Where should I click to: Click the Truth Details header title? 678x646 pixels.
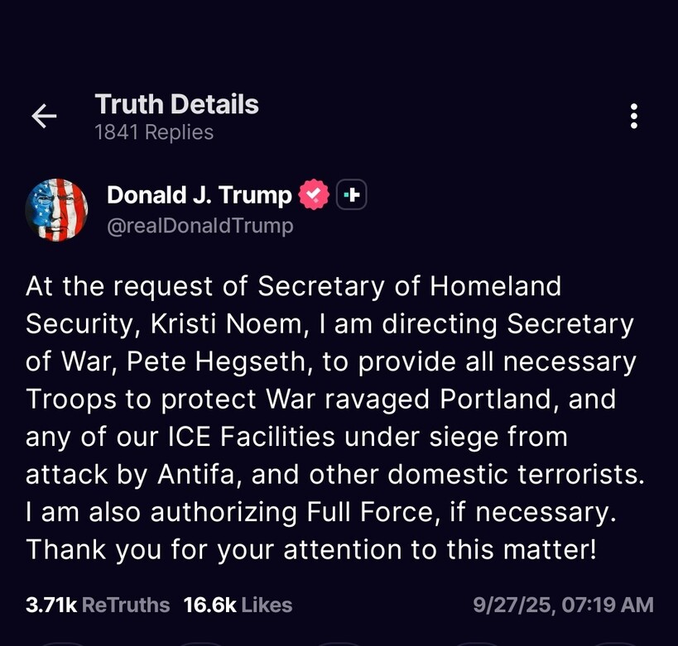pos(176,104)
